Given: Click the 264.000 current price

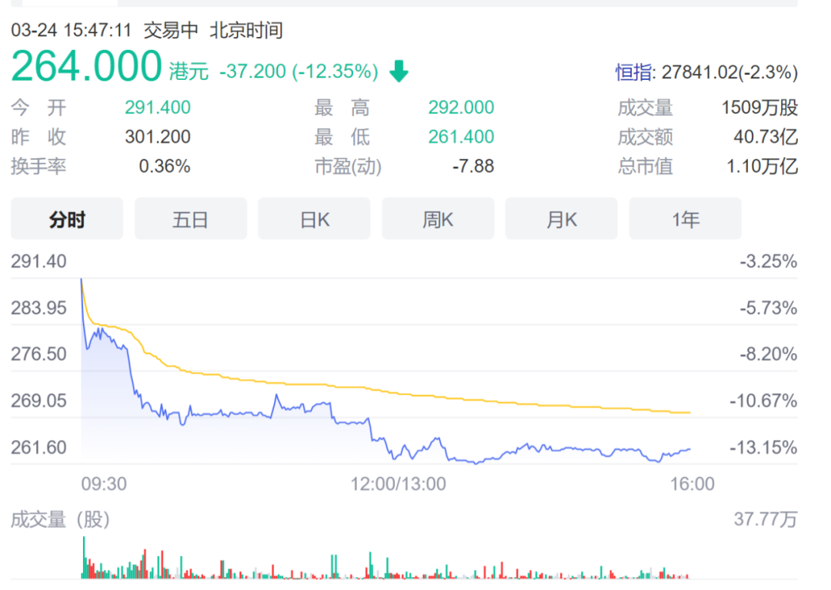Looking at the screenshot, I should (86, 67).
